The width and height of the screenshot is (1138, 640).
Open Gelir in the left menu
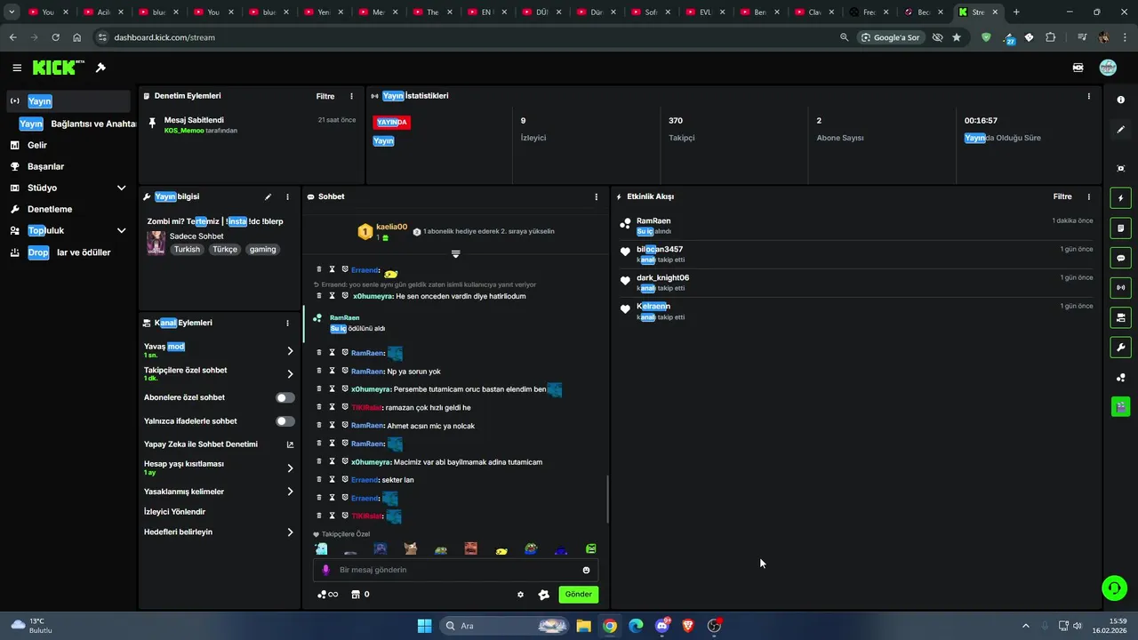[x=68, y=145]
